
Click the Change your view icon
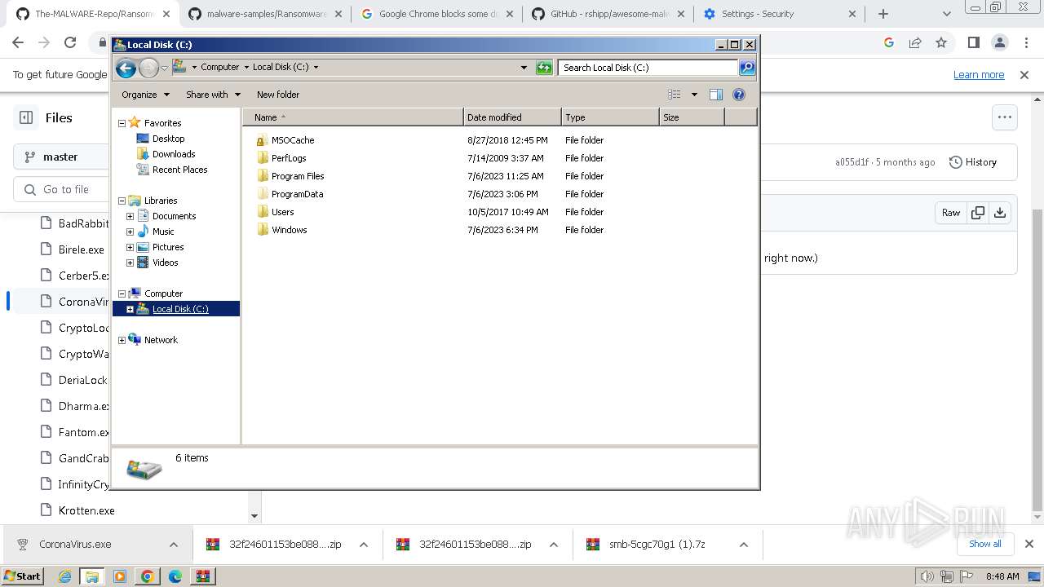[x=675, y=95]
